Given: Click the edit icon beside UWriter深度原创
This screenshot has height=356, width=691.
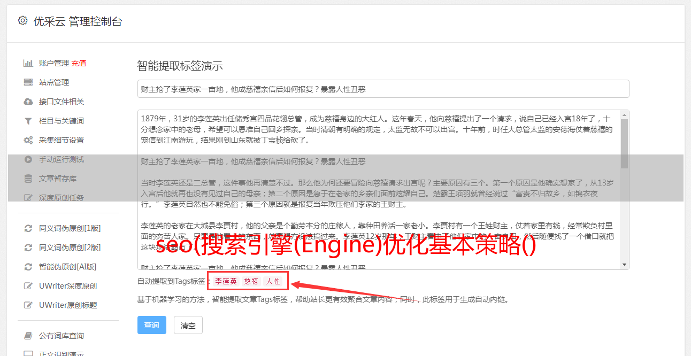Looking at the screenshot, I should tap(28, 286).
